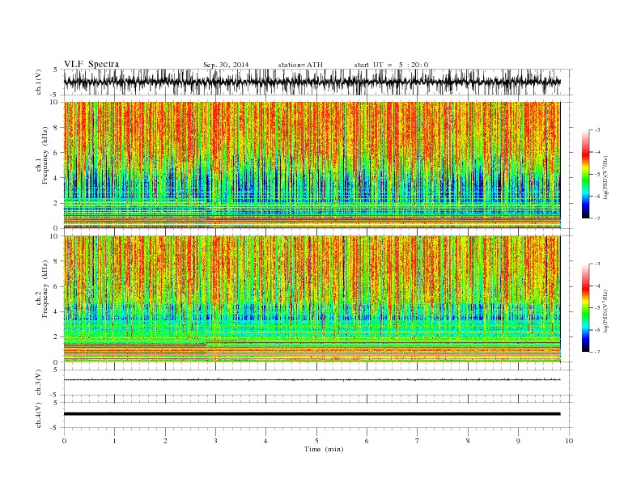641x495 pixels.
Task: Click the 'ch.4(V)' axis label
Action: 39,415
